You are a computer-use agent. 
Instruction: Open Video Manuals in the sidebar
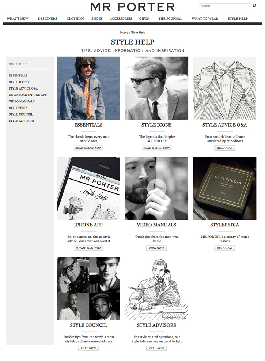point(22,101)
